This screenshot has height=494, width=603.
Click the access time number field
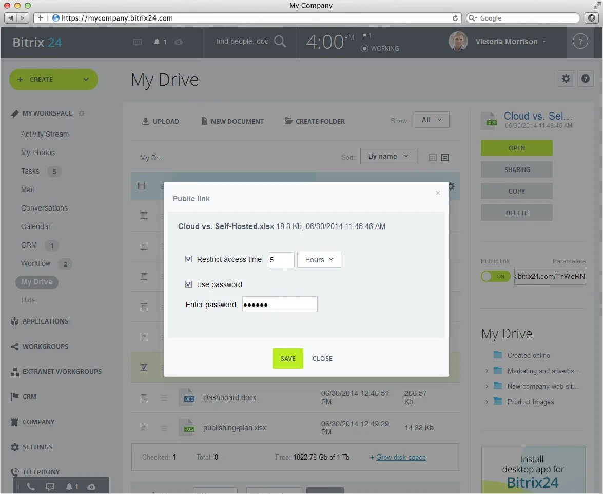(282, 260)
